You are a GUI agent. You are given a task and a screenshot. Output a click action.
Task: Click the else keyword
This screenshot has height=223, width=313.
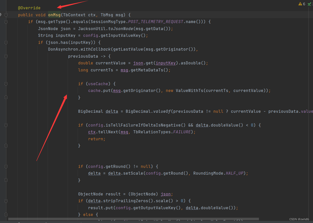coord(88,214)
